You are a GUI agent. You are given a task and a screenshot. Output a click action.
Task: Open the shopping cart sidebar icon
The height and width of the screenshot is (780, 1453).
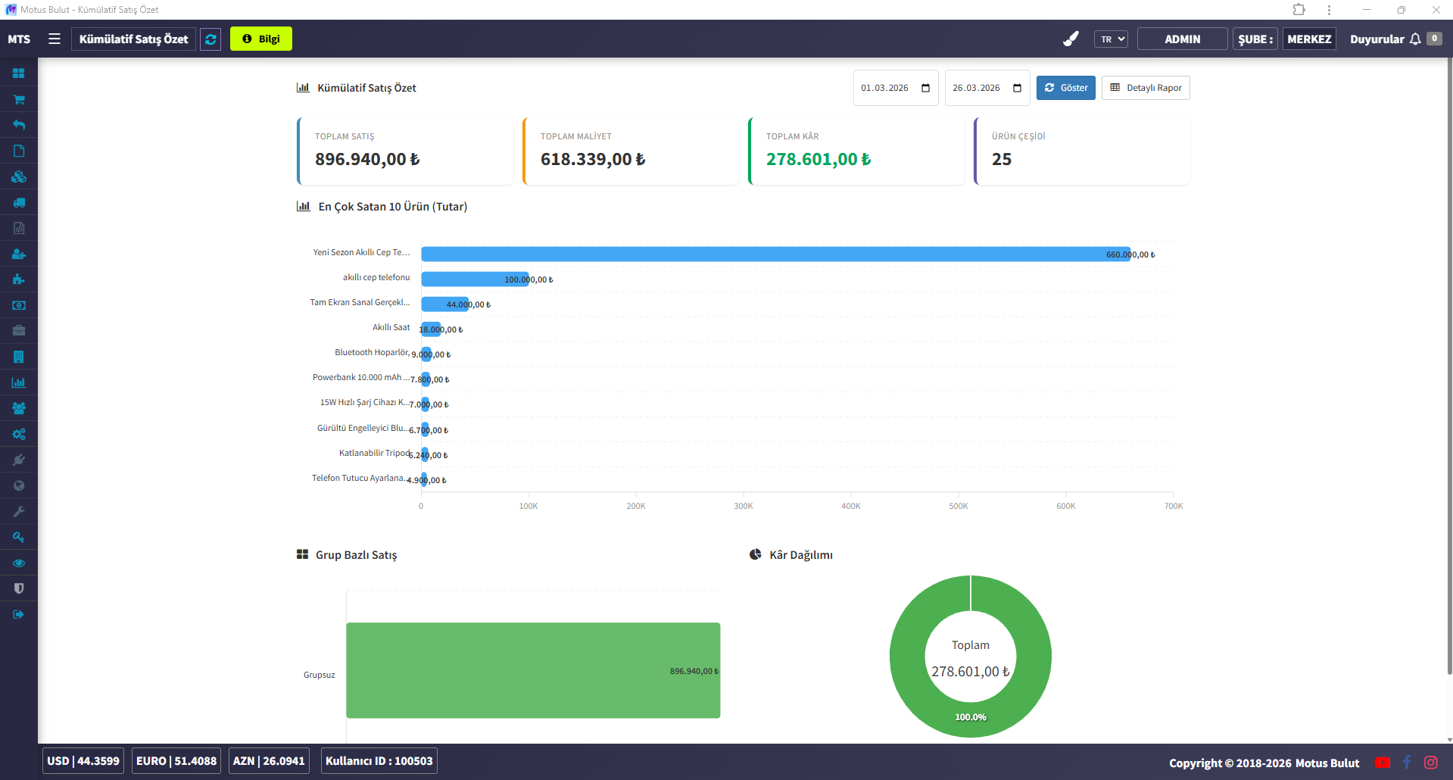pyautogui.click(x=19, y=99)
